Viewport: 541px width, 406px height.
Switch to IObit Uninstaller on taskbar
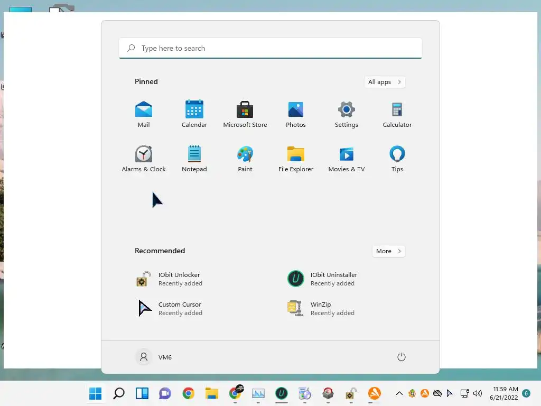[281, 393]
